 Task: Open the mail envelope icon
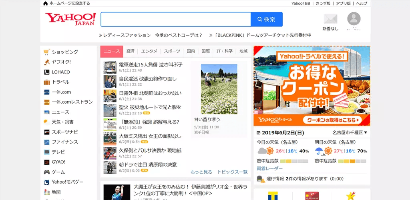coord(330,19)
